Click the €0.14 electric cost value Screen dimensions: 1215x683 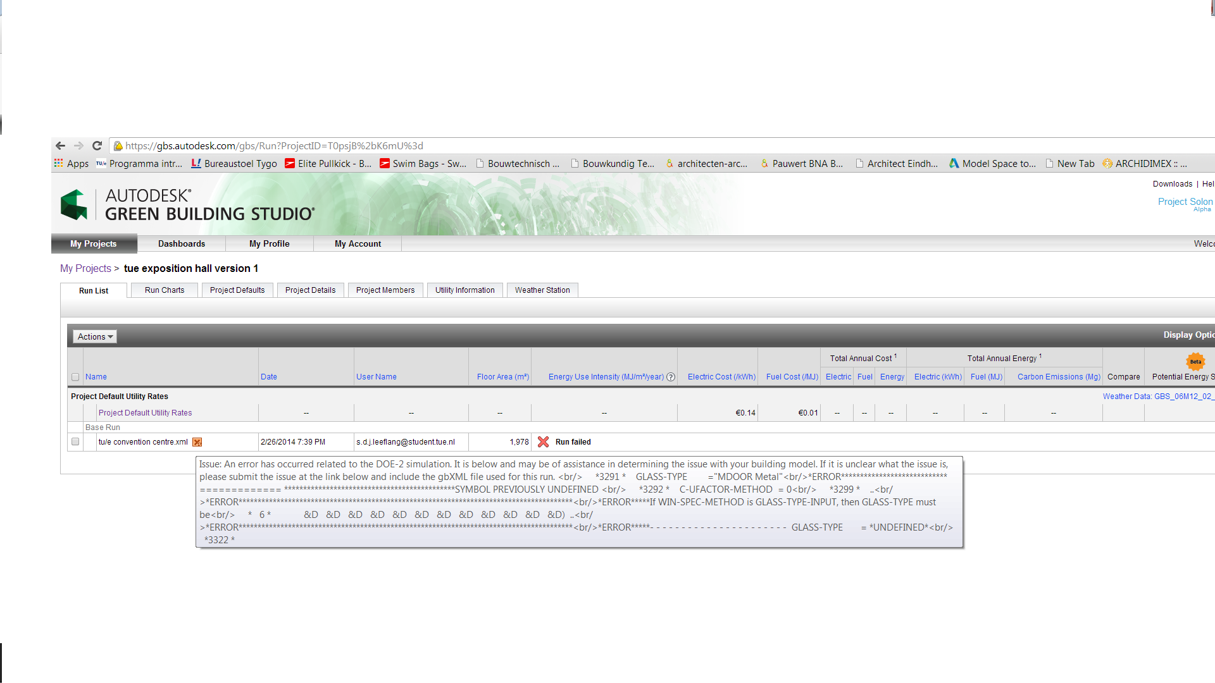point(745,413)
